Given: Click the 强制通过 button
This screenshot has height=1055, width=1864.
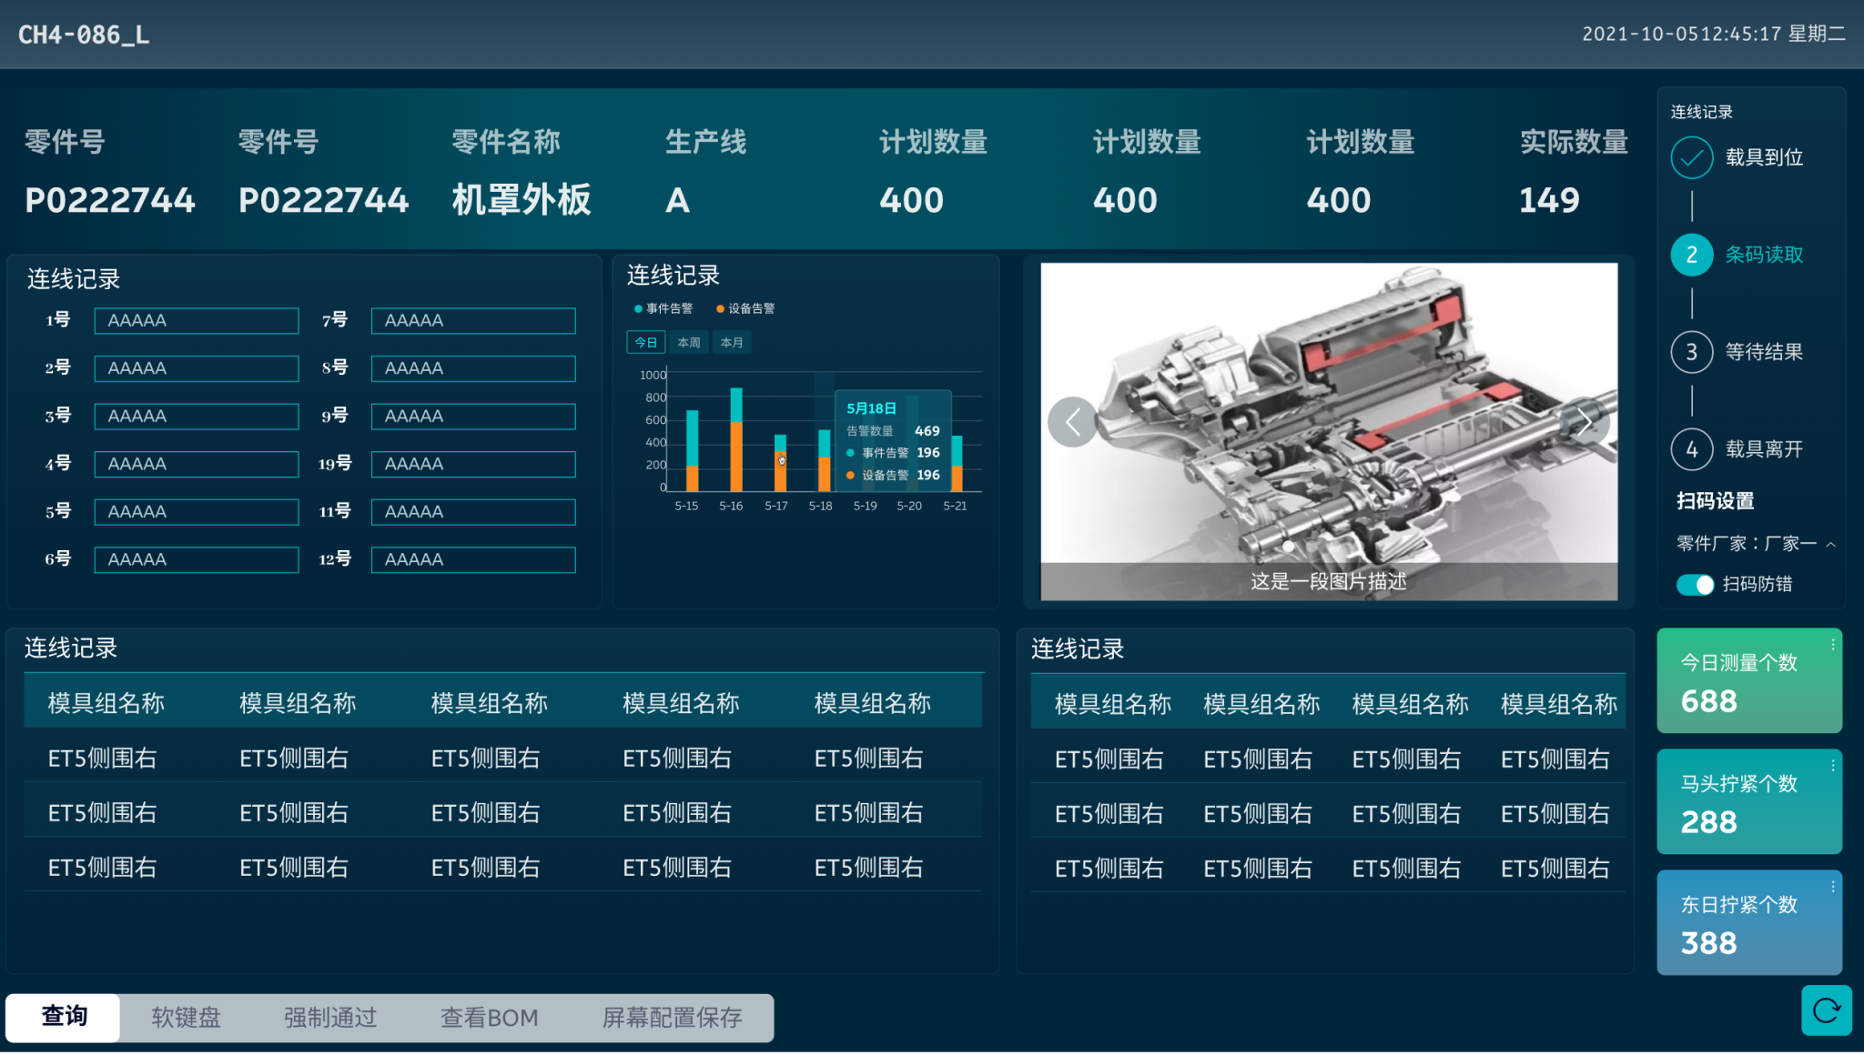Looking at the screenshot, I should (x=330, y=1018).
